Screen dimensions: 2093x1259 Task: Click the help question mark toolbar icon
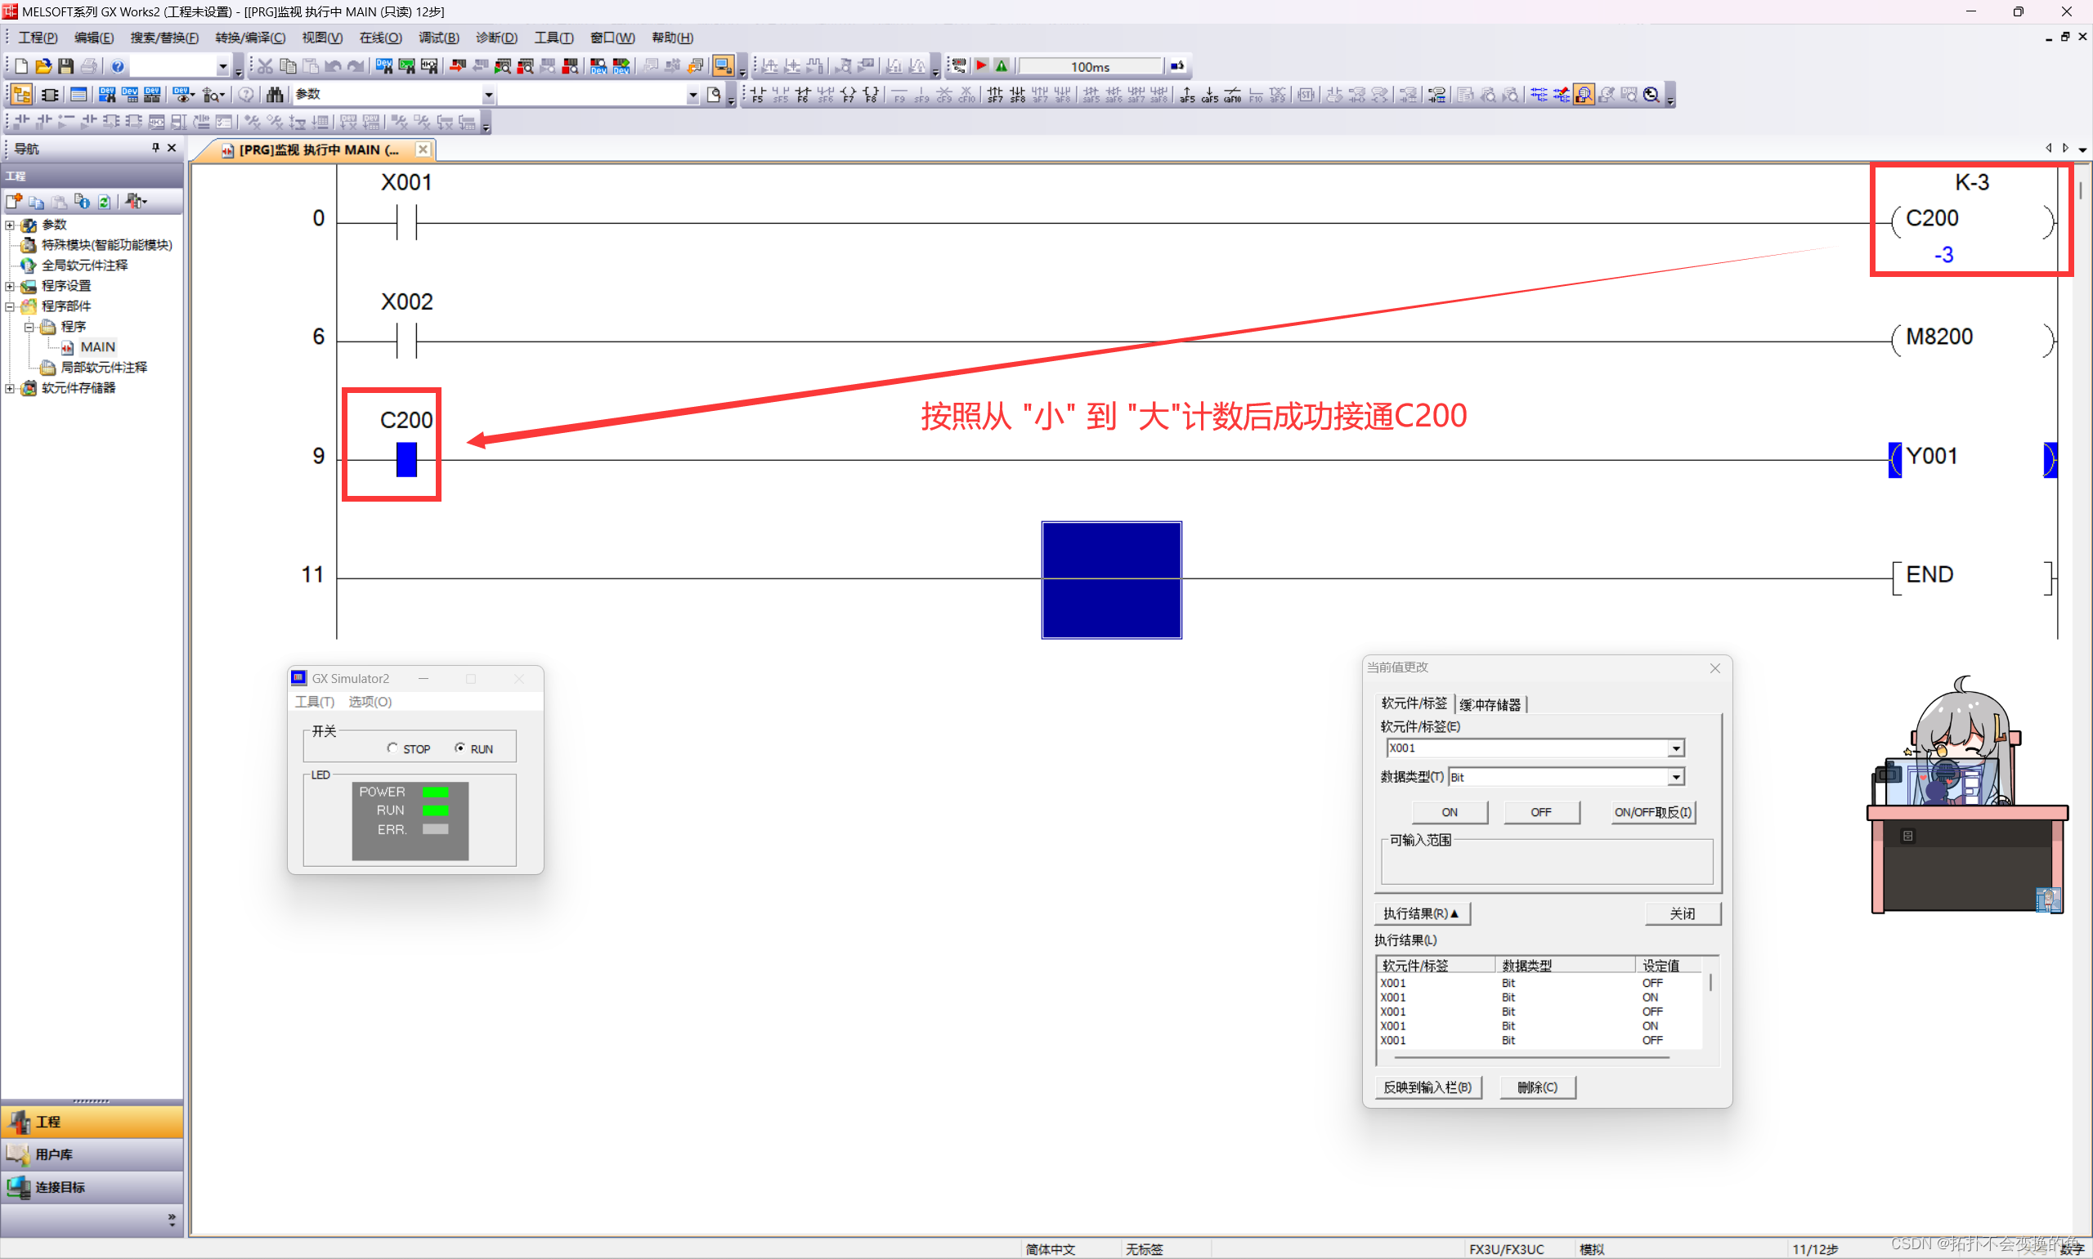point(118,66)
